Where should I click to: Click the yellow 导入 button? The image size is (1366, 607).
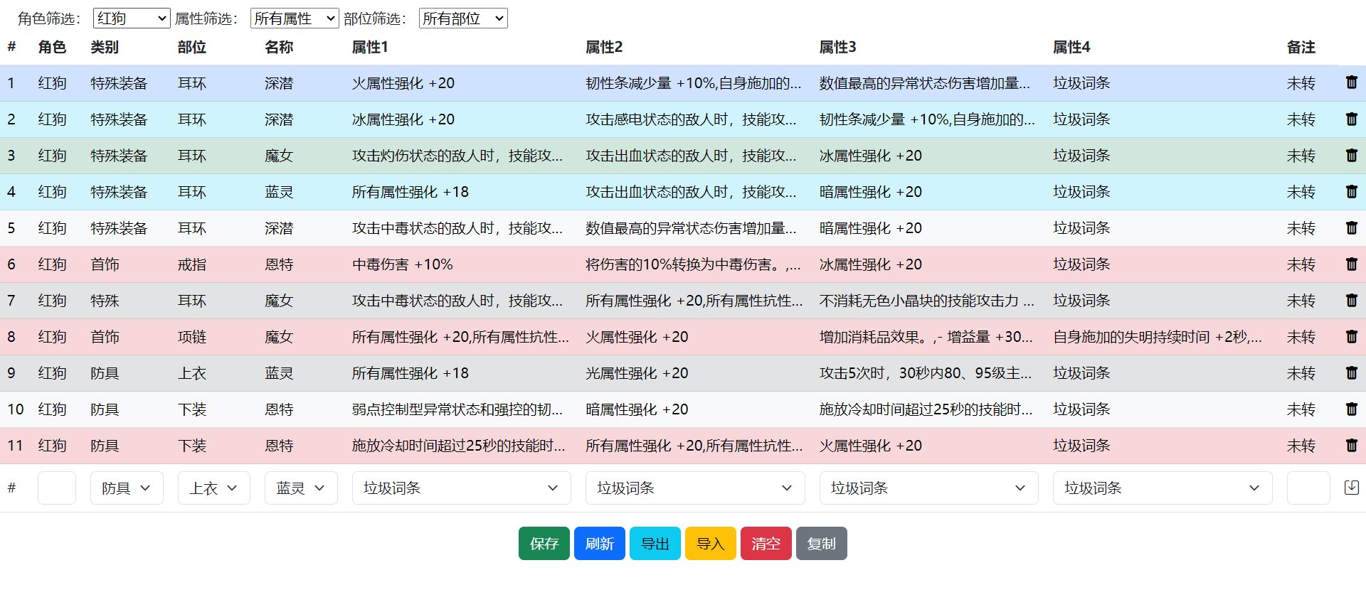[711, 544]
